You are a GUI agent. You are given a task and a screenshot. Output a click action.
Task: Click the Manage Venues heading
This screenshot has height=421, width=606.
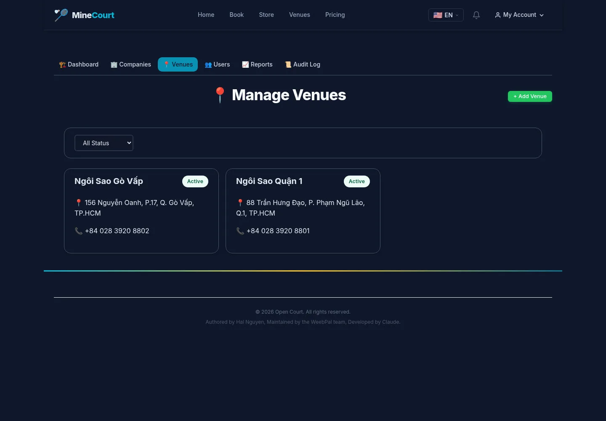coord(289,95)
